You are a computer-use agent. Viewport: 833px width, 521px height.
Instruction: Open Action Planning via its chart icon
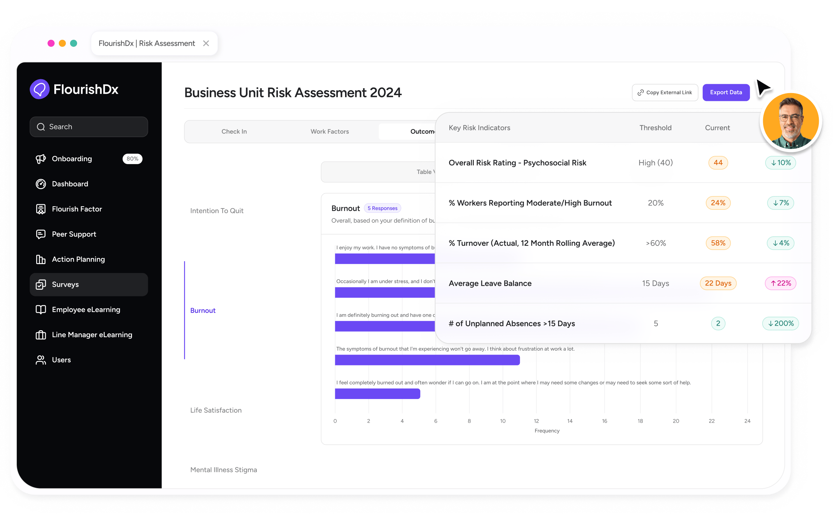point(41,259)
